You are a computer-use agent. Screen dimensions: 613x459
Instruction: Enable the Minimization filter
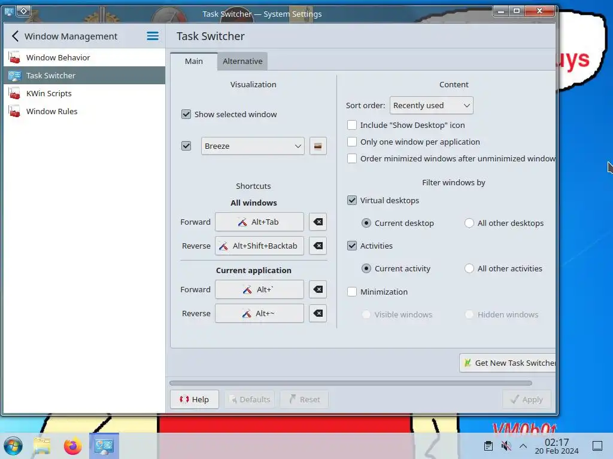point(352,292)
